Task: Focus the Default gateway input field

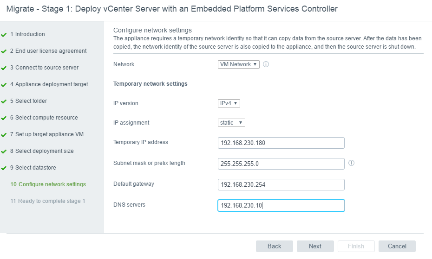Action: 281,184
